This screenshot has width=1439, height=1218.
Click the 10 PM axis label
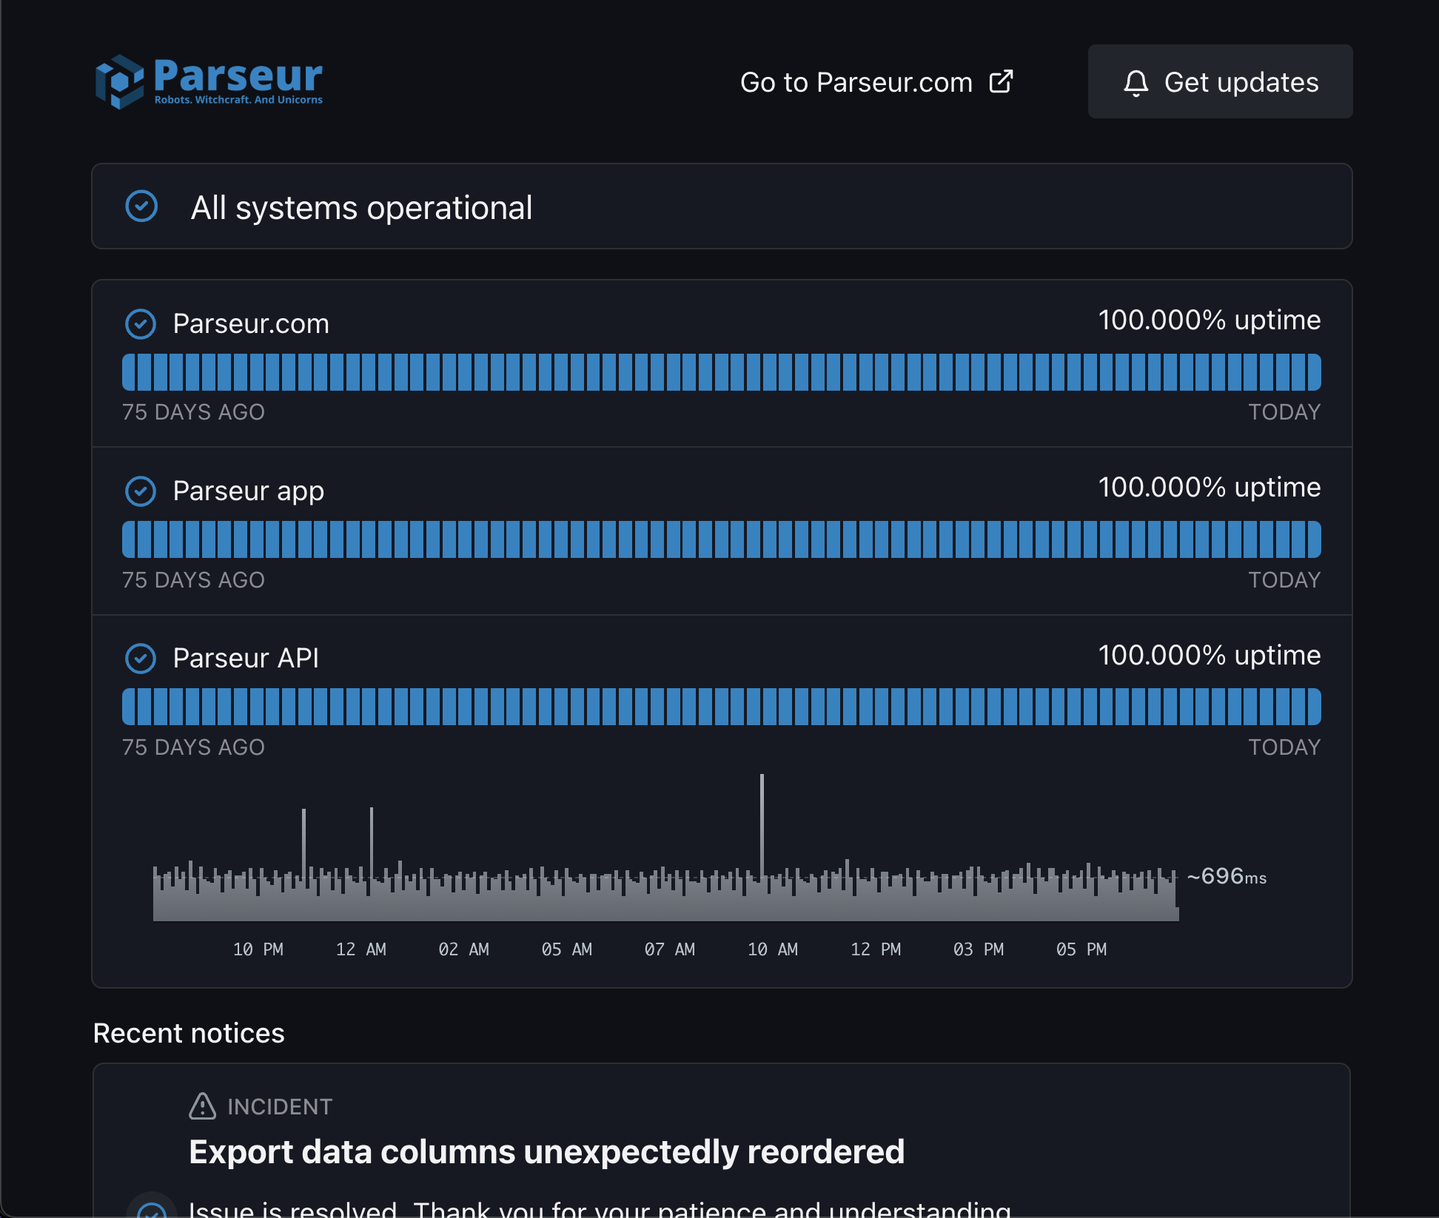pyautogui.click(x=258, y=949)
